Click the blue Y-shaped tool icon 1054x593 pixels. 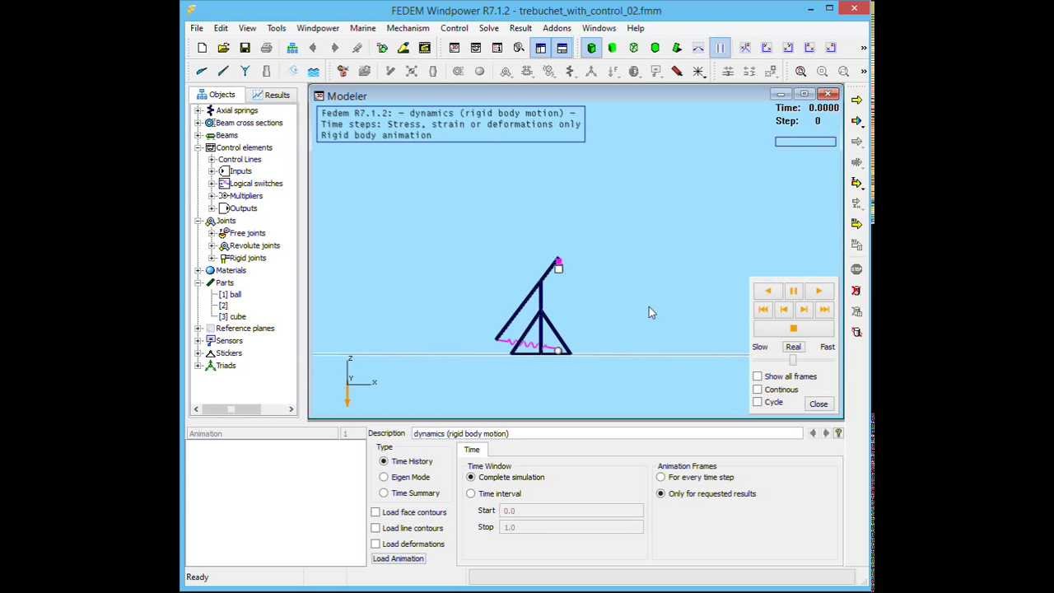[245, 71]
